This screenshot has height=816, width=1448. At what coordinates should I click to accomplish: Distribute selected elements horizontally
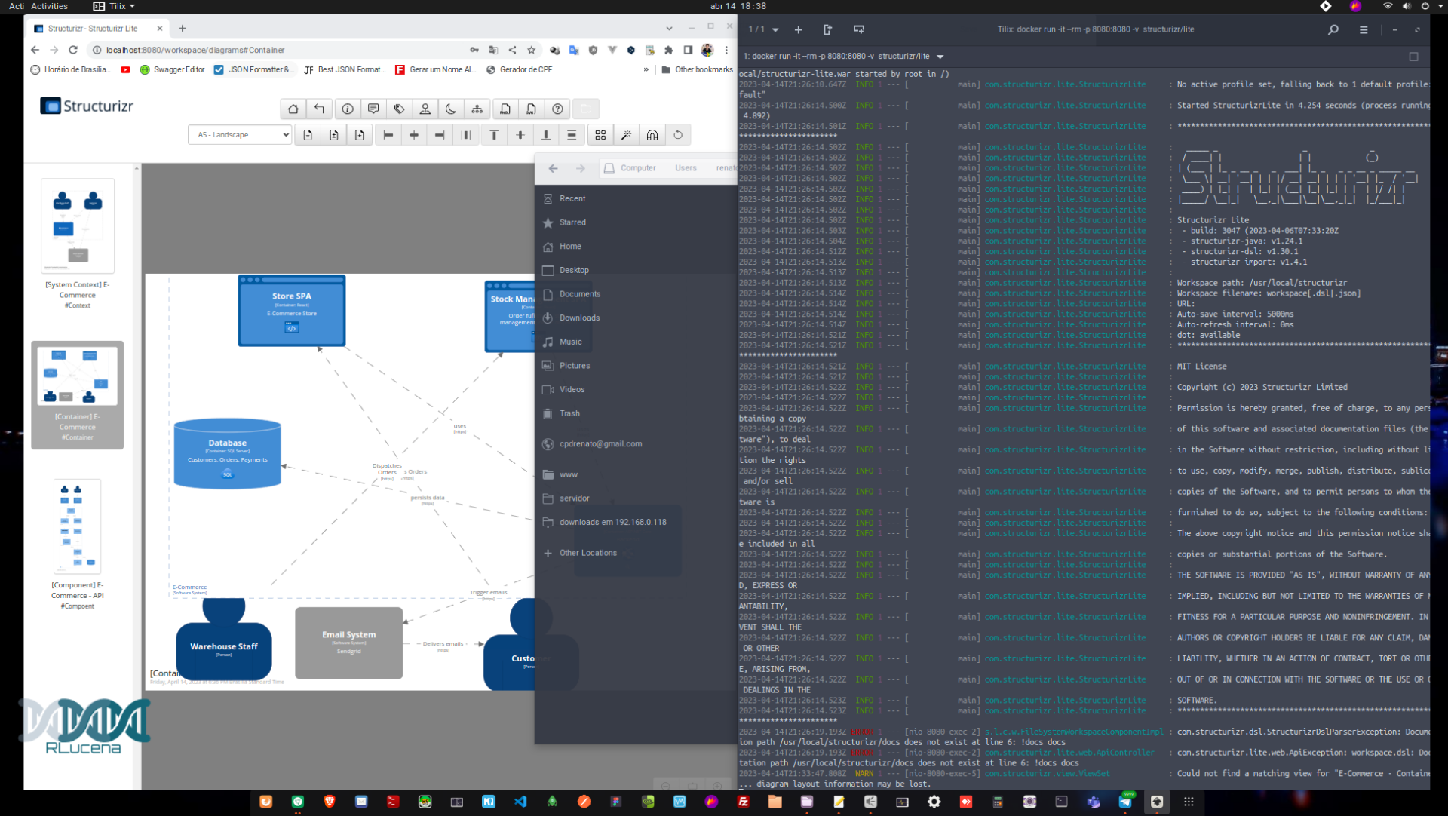click(466, 135)
